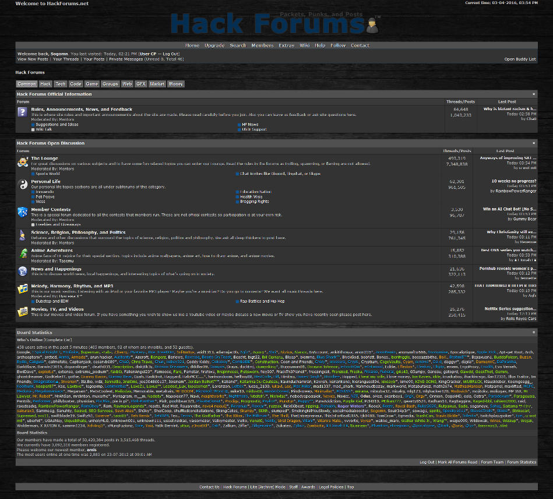Open Wiki in the navigation bar
Viewport: 553px width, 499px height.
pos(304,45)
